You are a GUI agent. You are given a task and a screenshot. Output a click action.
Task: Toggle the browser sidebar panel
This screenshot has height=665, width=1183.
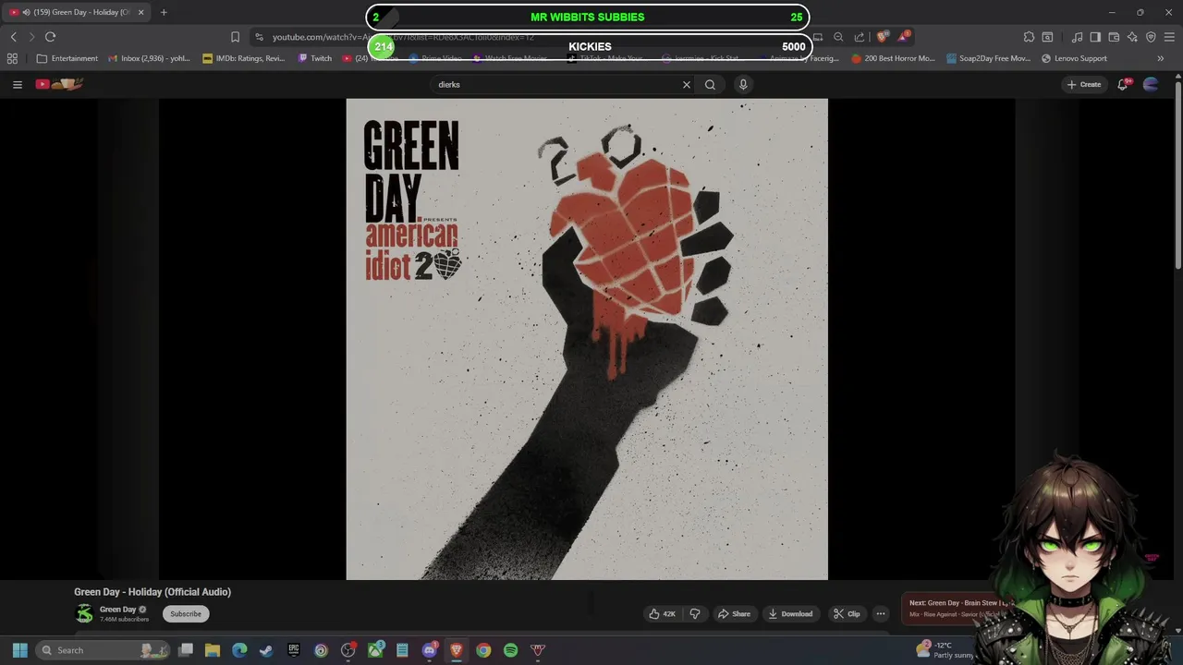(1095, 37)
